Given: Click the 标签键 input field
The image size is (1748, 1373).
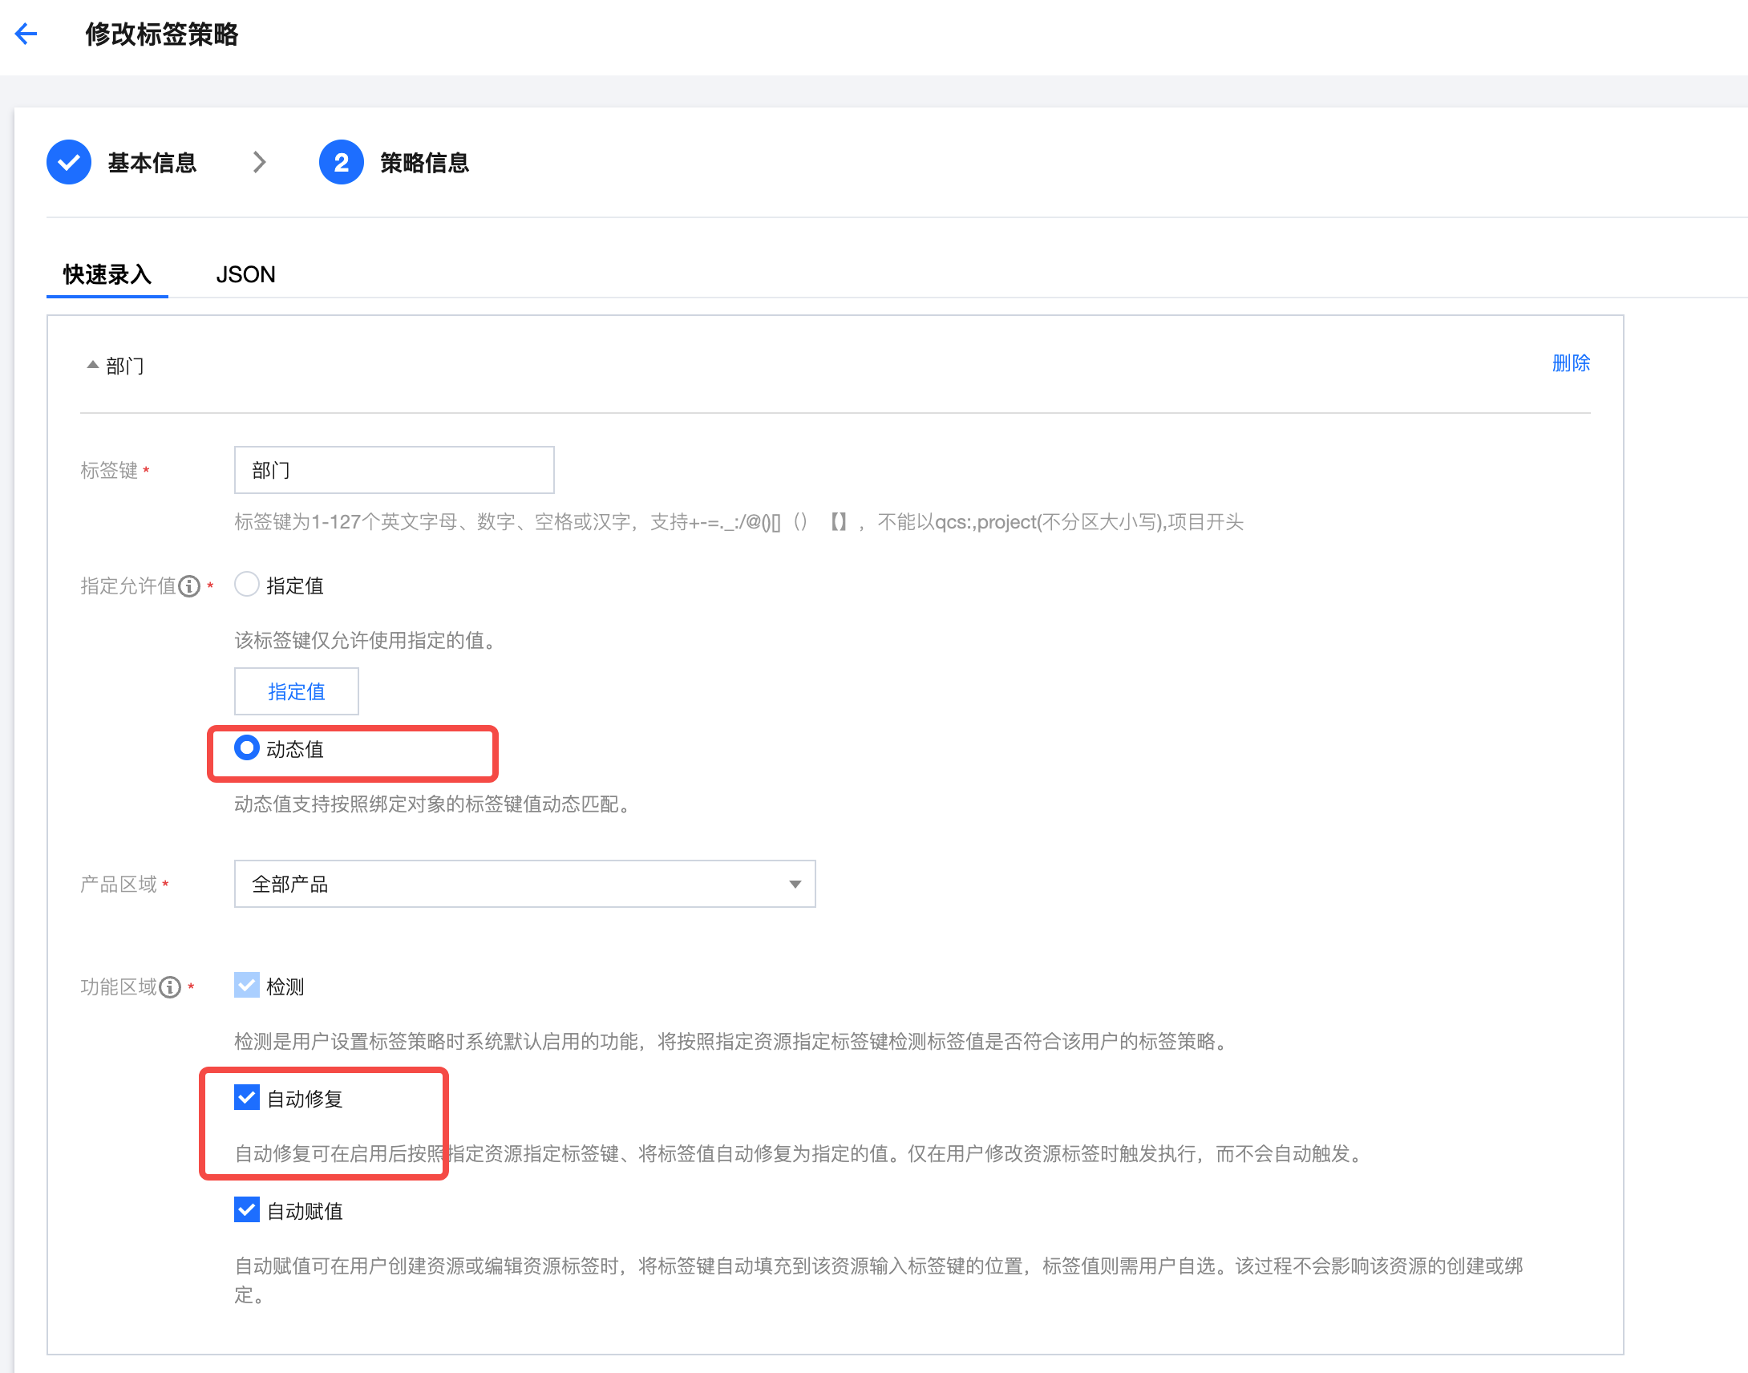Looking at the screenshot, I should pyautogui.click(x=394, y=470).
